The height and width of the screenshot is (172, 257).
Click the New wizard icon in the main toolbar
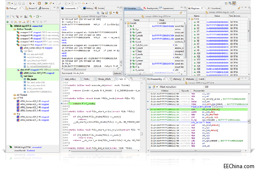9,3
